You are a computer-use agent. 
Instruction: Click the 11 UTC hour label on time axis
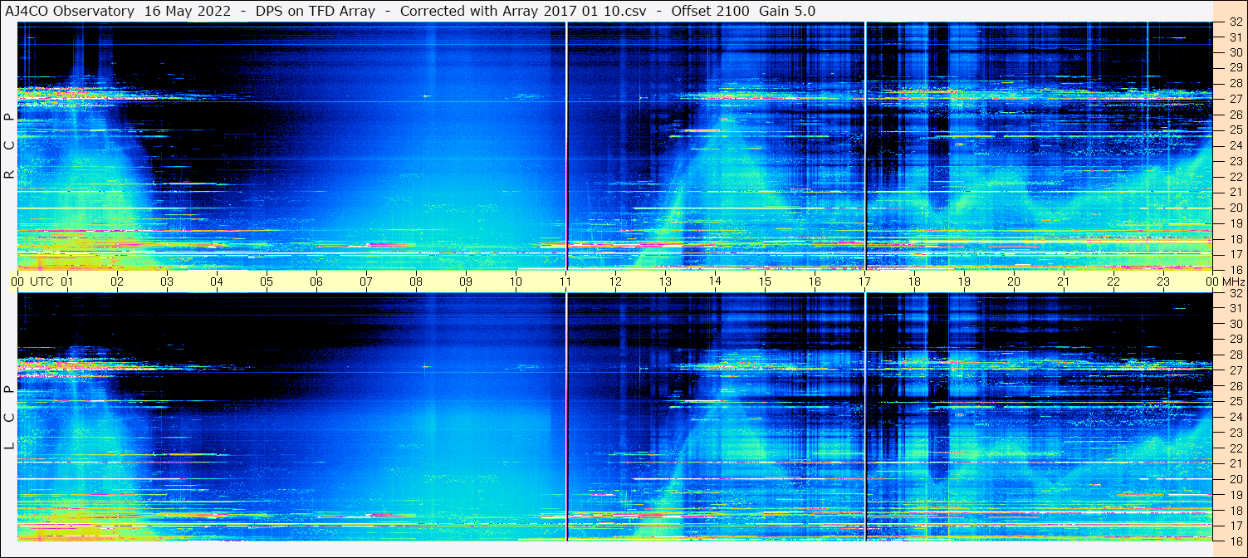coord(565,281)
